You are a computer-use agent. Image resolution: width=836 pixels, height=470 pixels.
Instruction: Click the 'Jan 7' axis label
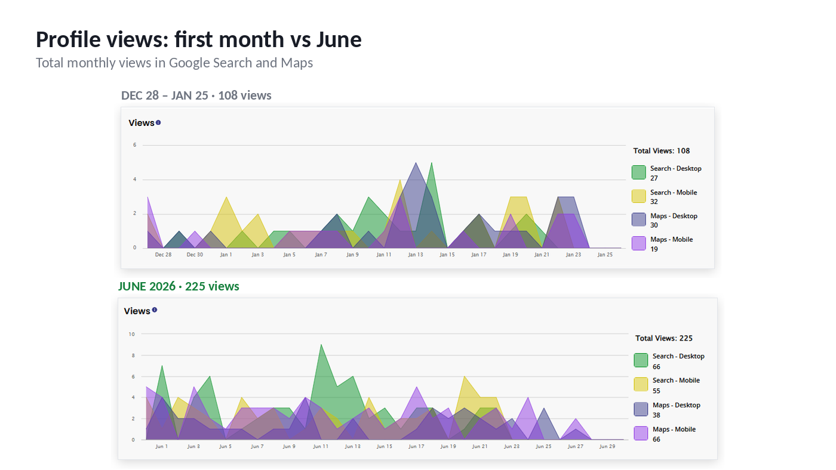pos(321,255)
